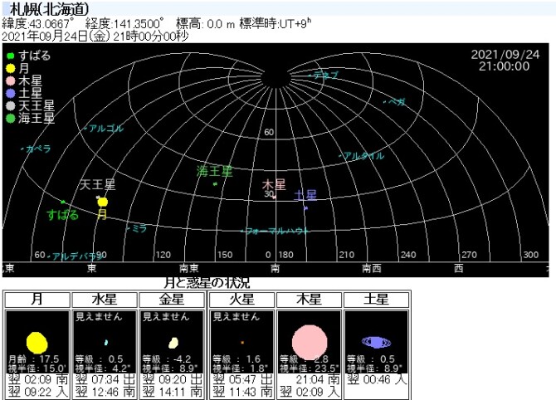Click the Subaru (Pleiades) marker on chart
Image resolution: width=556 pixels, height=400 pixels.
[63, 202]
